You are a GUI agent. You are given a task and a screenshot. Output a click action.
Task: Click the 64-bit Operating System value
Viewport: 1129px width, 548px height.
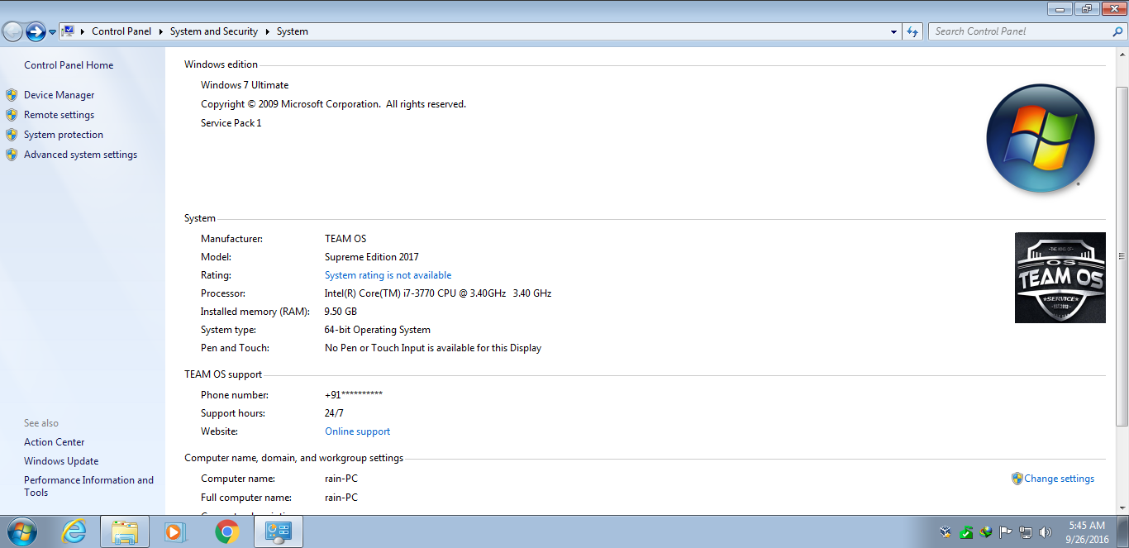pyautogui.click(x=378, y=330)
